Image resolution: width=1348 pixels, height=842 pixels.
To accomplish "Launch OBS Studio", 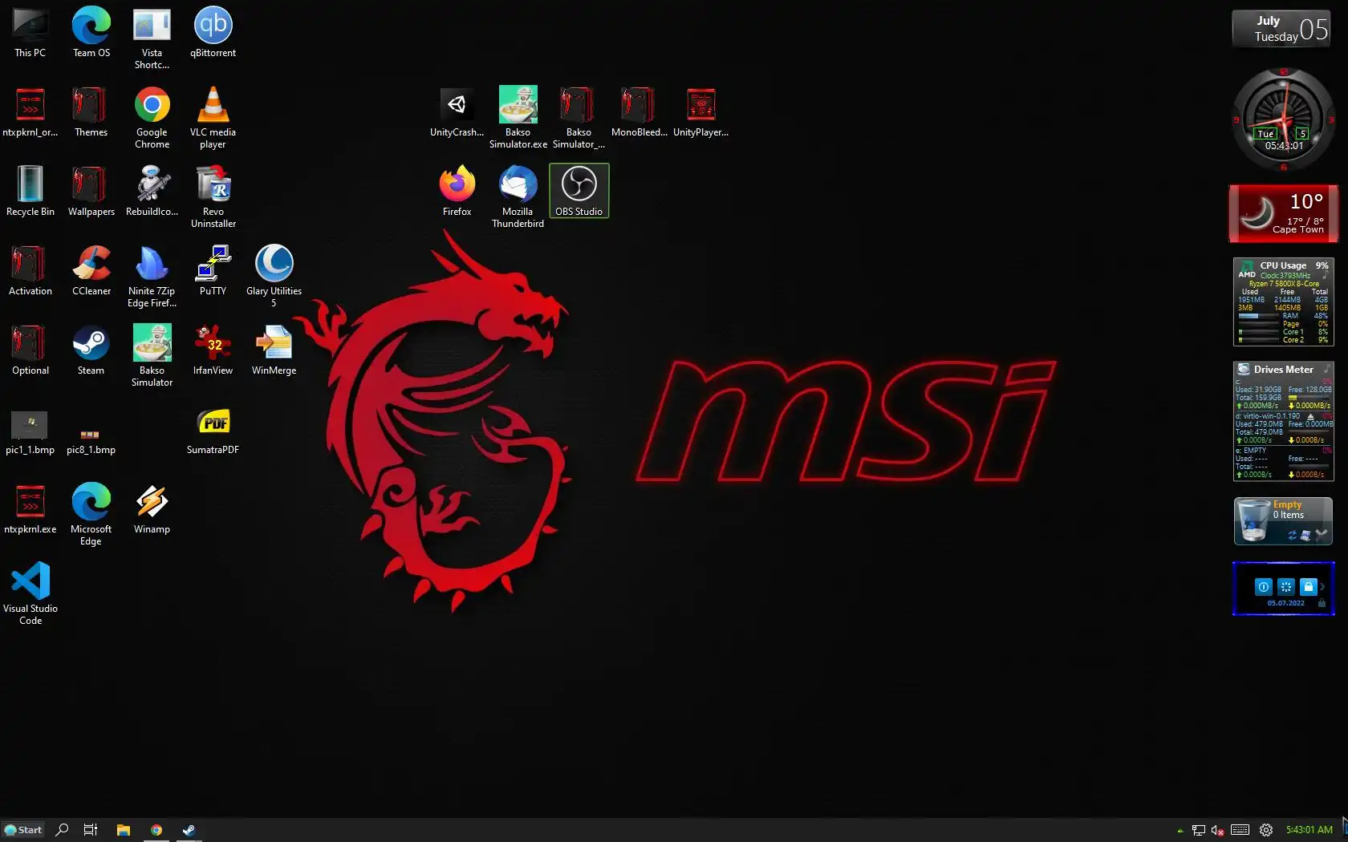I will 579,191.
